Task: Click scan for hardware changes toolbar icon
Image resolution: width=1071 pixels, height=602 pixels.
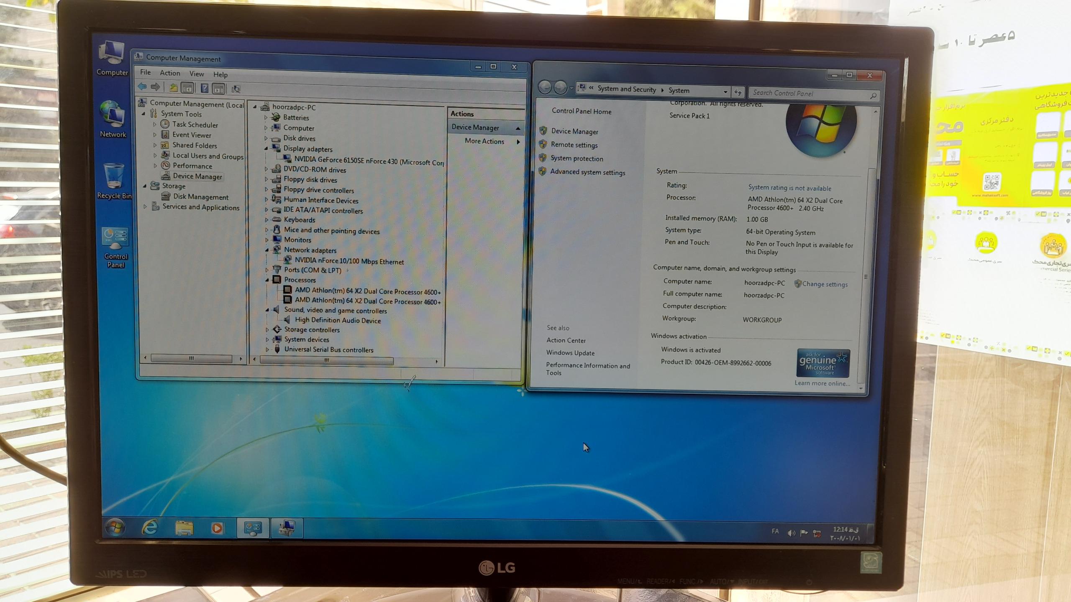Action: pos(236,89)
